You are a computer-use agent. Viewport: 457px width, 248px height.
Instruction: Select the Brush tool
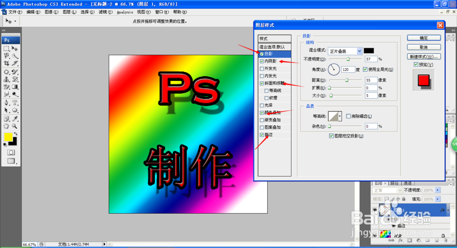point(15,72)
